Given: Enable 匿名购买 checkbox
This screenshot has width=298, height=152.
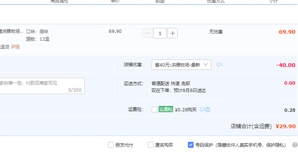Looking at the screenshot, I should tap(151, 145).
